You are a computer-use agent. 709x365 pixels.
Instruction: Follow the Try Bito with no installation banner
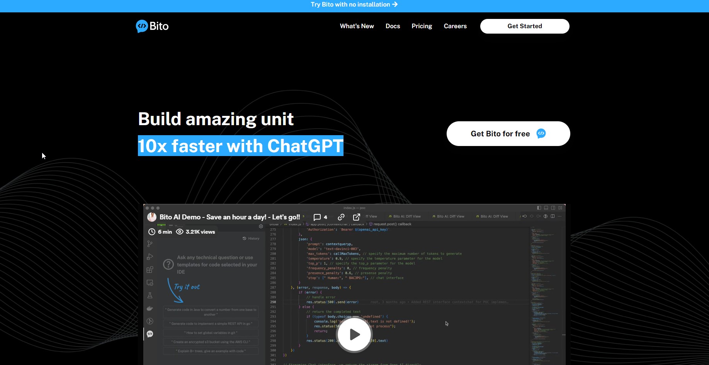click(x=354, y=5)
